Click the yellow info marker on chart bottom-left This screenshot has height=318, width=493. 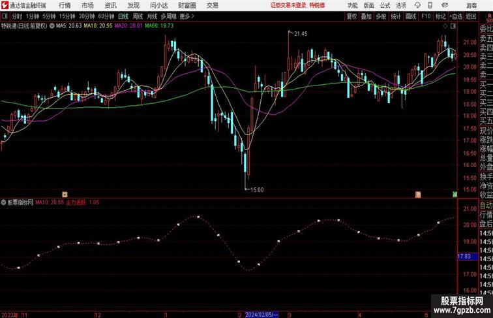click(x=65, y=195)
